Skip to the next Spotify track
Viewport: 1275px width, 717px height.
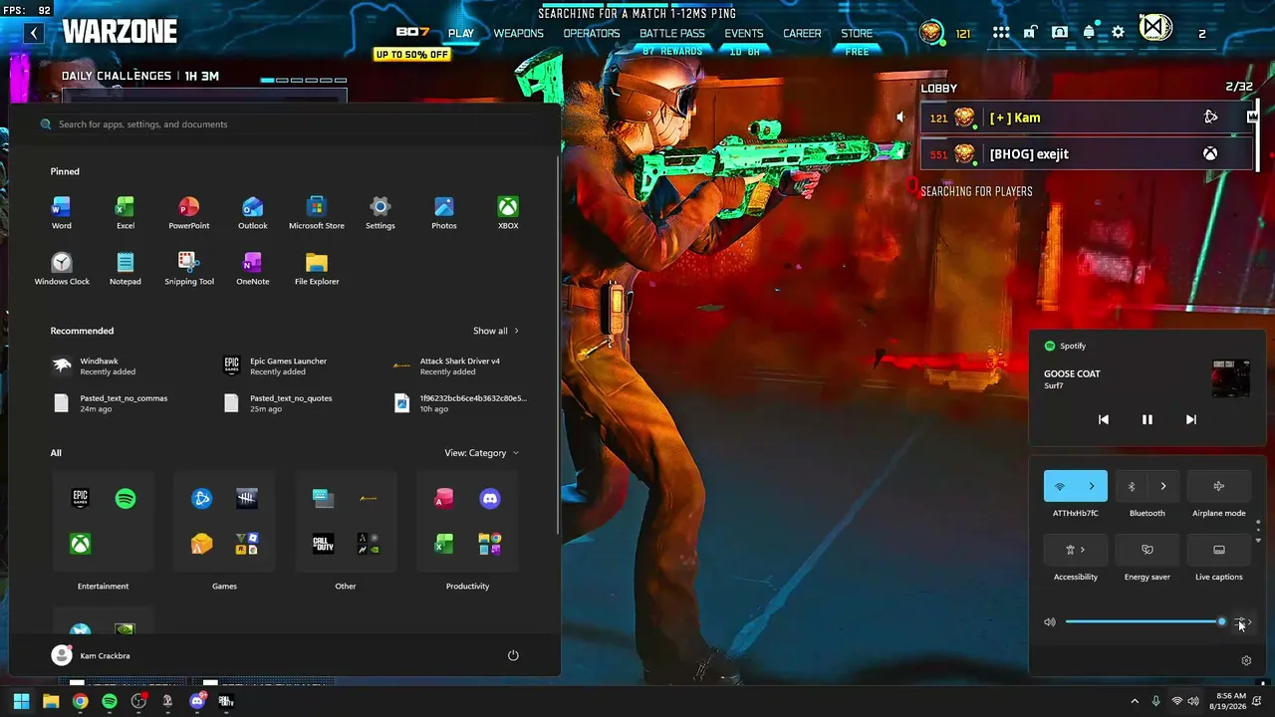(x=1191, y=419)
